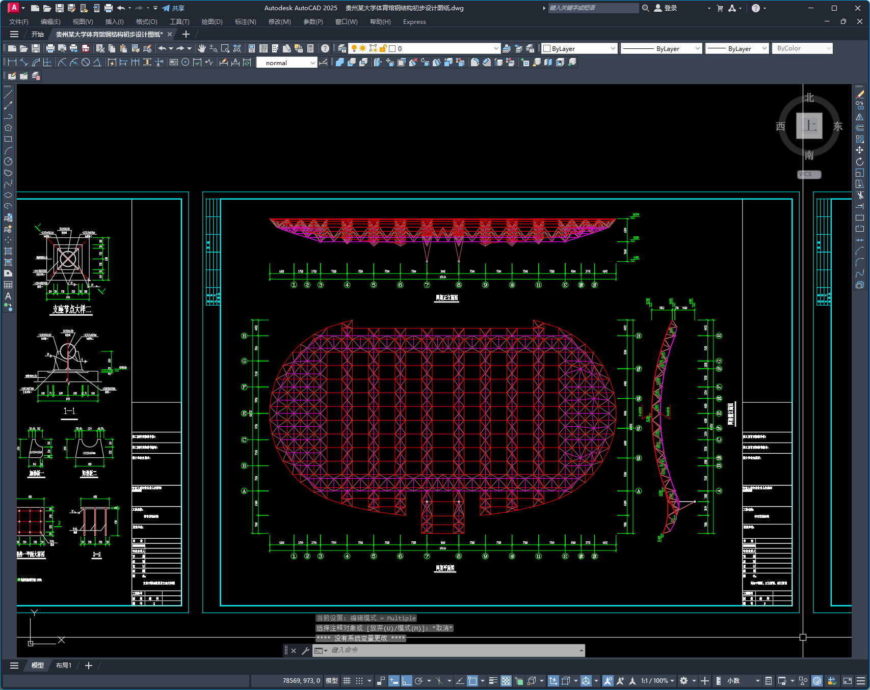This screenshot has height=690, width=870.
Task: Click the Zoom Window icon
Action: pyautogui.click(x=225, y=48)
